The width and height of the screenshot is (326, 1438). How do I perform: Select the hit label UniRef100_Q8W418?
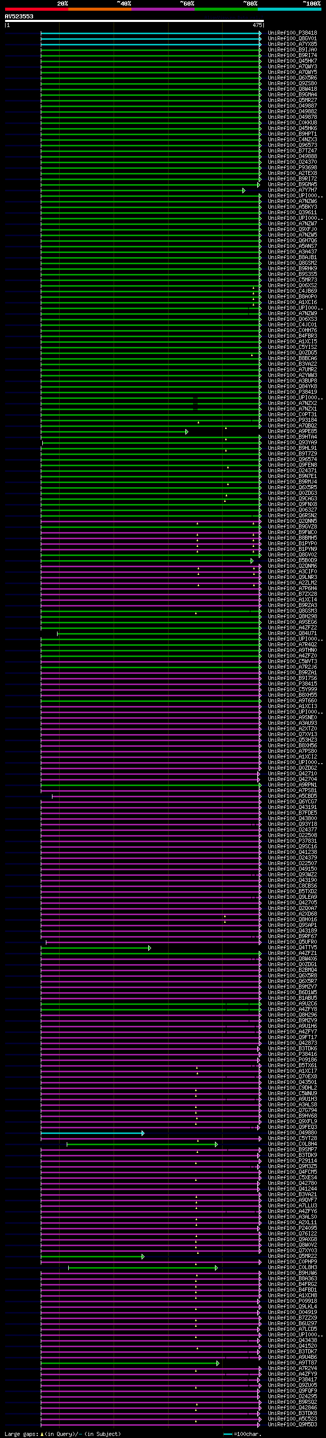[x=292, y=89]
